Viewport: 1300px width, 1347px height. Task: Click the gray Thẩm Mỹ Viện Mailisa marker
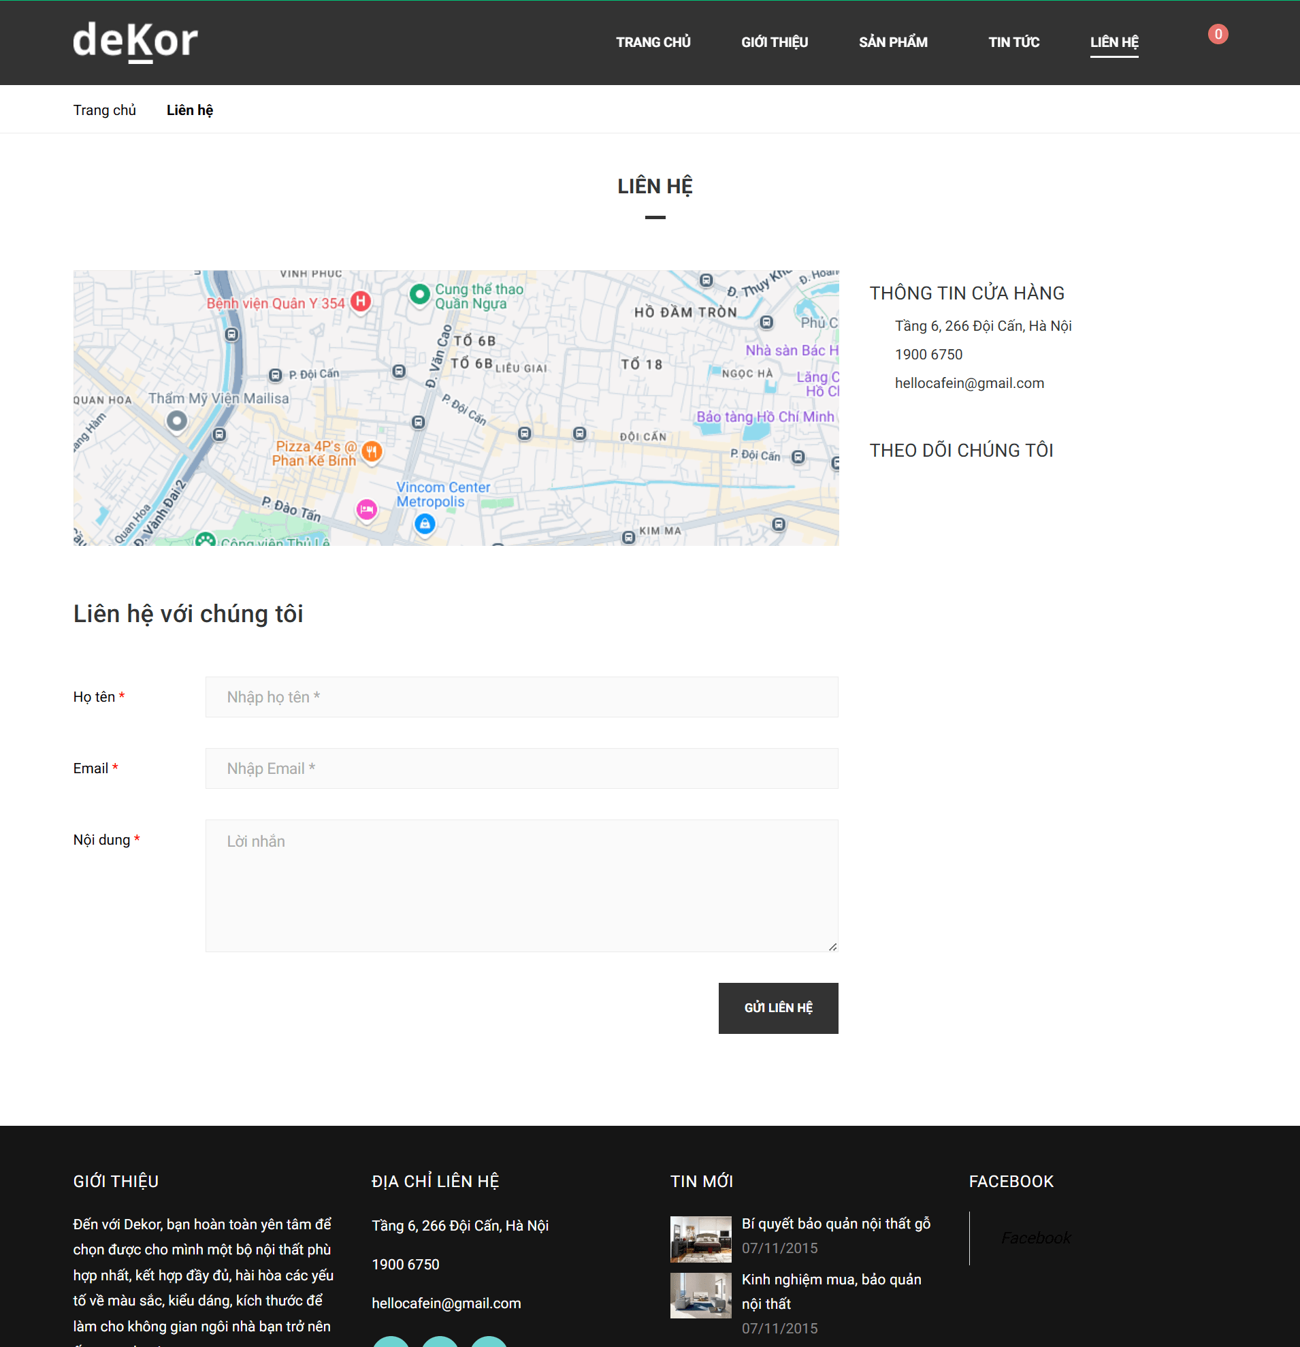click(177, 421)
